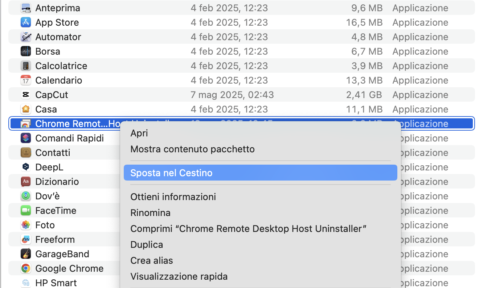
Task: Select the Calendario icon showing date 17
Action: coord(25,80)
